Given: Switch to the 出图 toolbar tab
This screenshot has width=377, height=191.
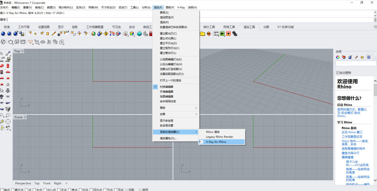Looking at the screenshot, I should click(x=266, y=27).
